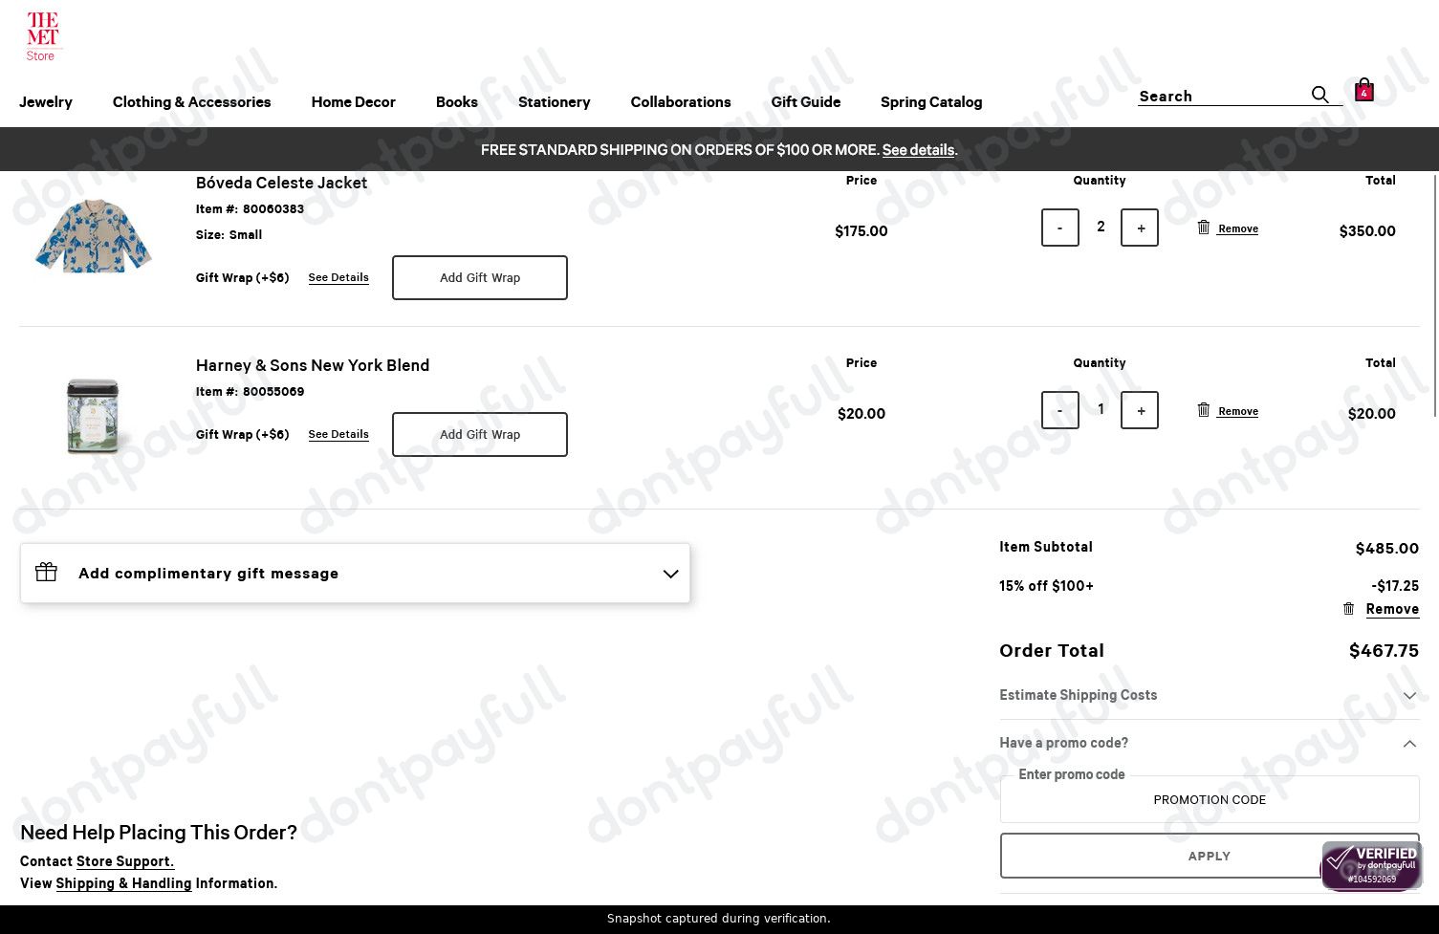Click the page vertical scrollbar

1434,294
